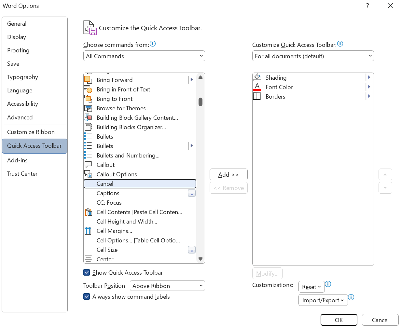Click the Bring to Front command icon

tap(88, 99)
